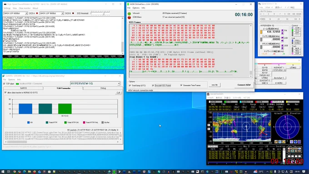Select ArcticSat-1 in the satellite grid
Screen dimensions: 309x174
(x=279, y=78)
